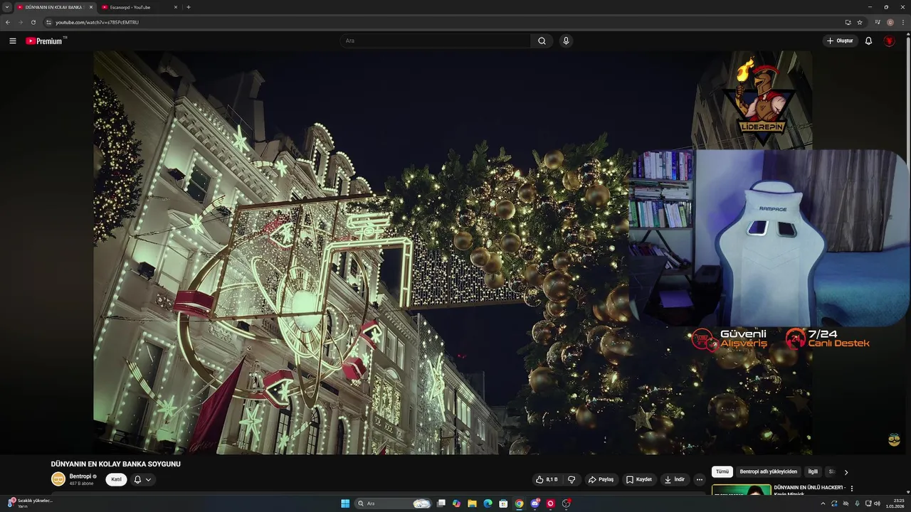
Task: Open the Bentropi channel name link
Action: coord(80,476)
